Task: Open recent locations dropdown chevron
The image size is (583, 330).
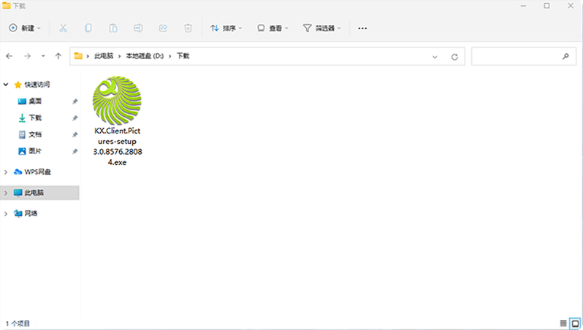Action: pos(43,56)
